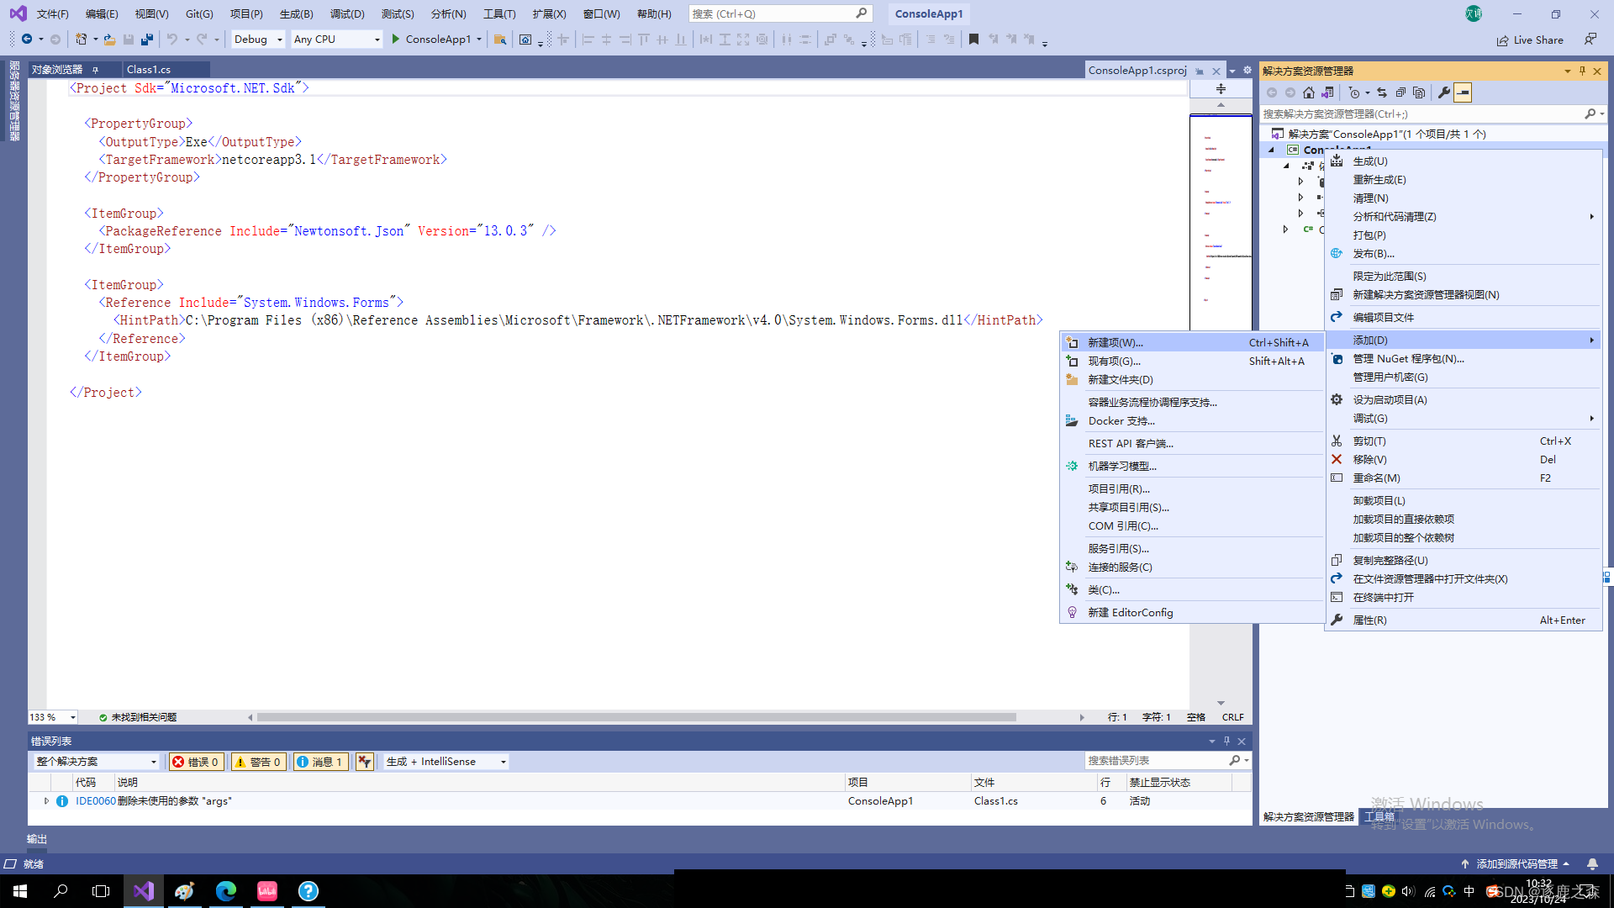This screenshot has height=908, width=1614.
Task: Open the 整个解决方案 scope dropdown
Action: point(96,762)
